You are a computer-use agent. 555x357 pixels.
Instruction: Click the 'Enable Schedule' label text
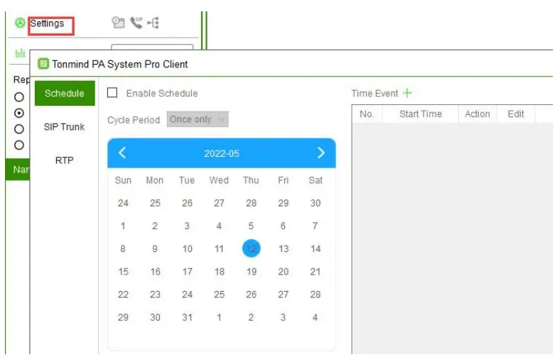(162, 93)
